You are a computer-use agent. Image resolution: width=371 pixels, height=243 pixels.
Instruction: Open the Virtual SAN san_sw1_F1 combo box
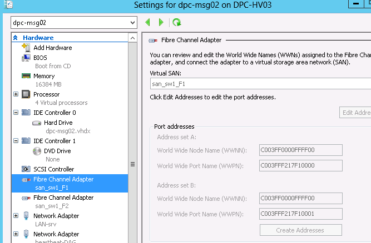click(260, 84)
